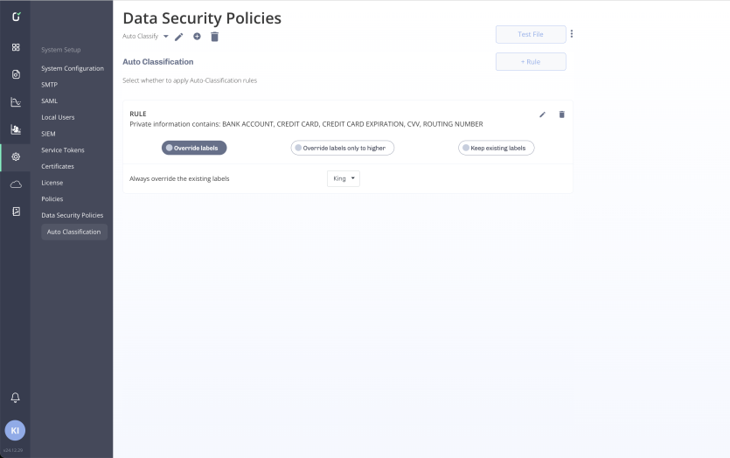Open the KI user avatar
Viewport: 730px width, 458px height.
pos(15,431)
